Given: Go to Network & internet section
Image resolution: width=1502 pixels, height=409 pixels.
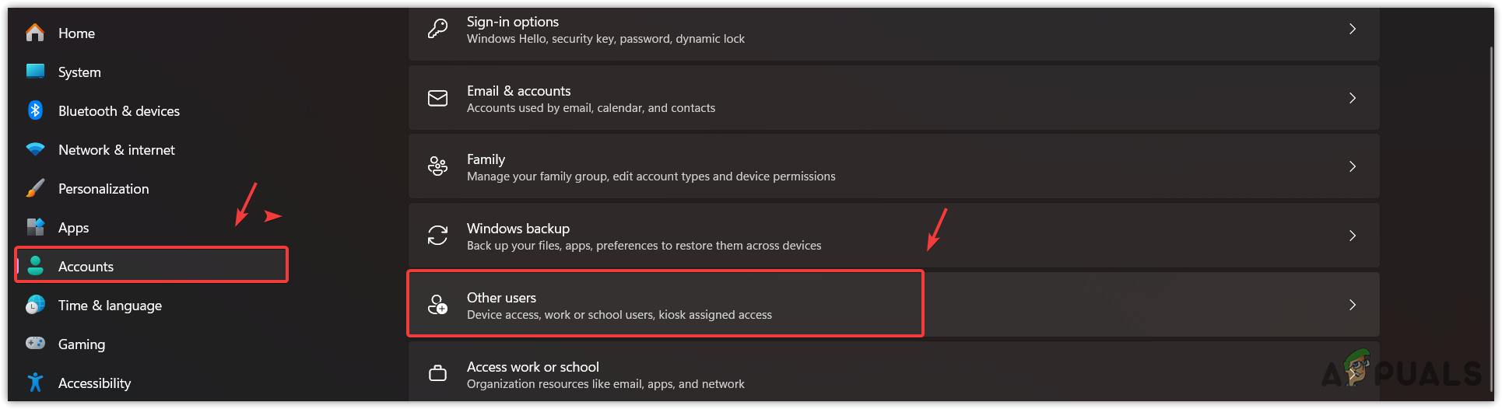Looking at the screenshot, I should coord(117,150).
